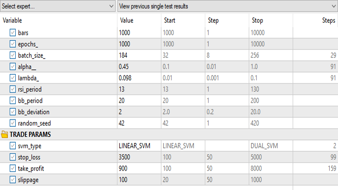Toggle the svm_type checkbox
The image size is (338, 190).
[x=13, y=146]
